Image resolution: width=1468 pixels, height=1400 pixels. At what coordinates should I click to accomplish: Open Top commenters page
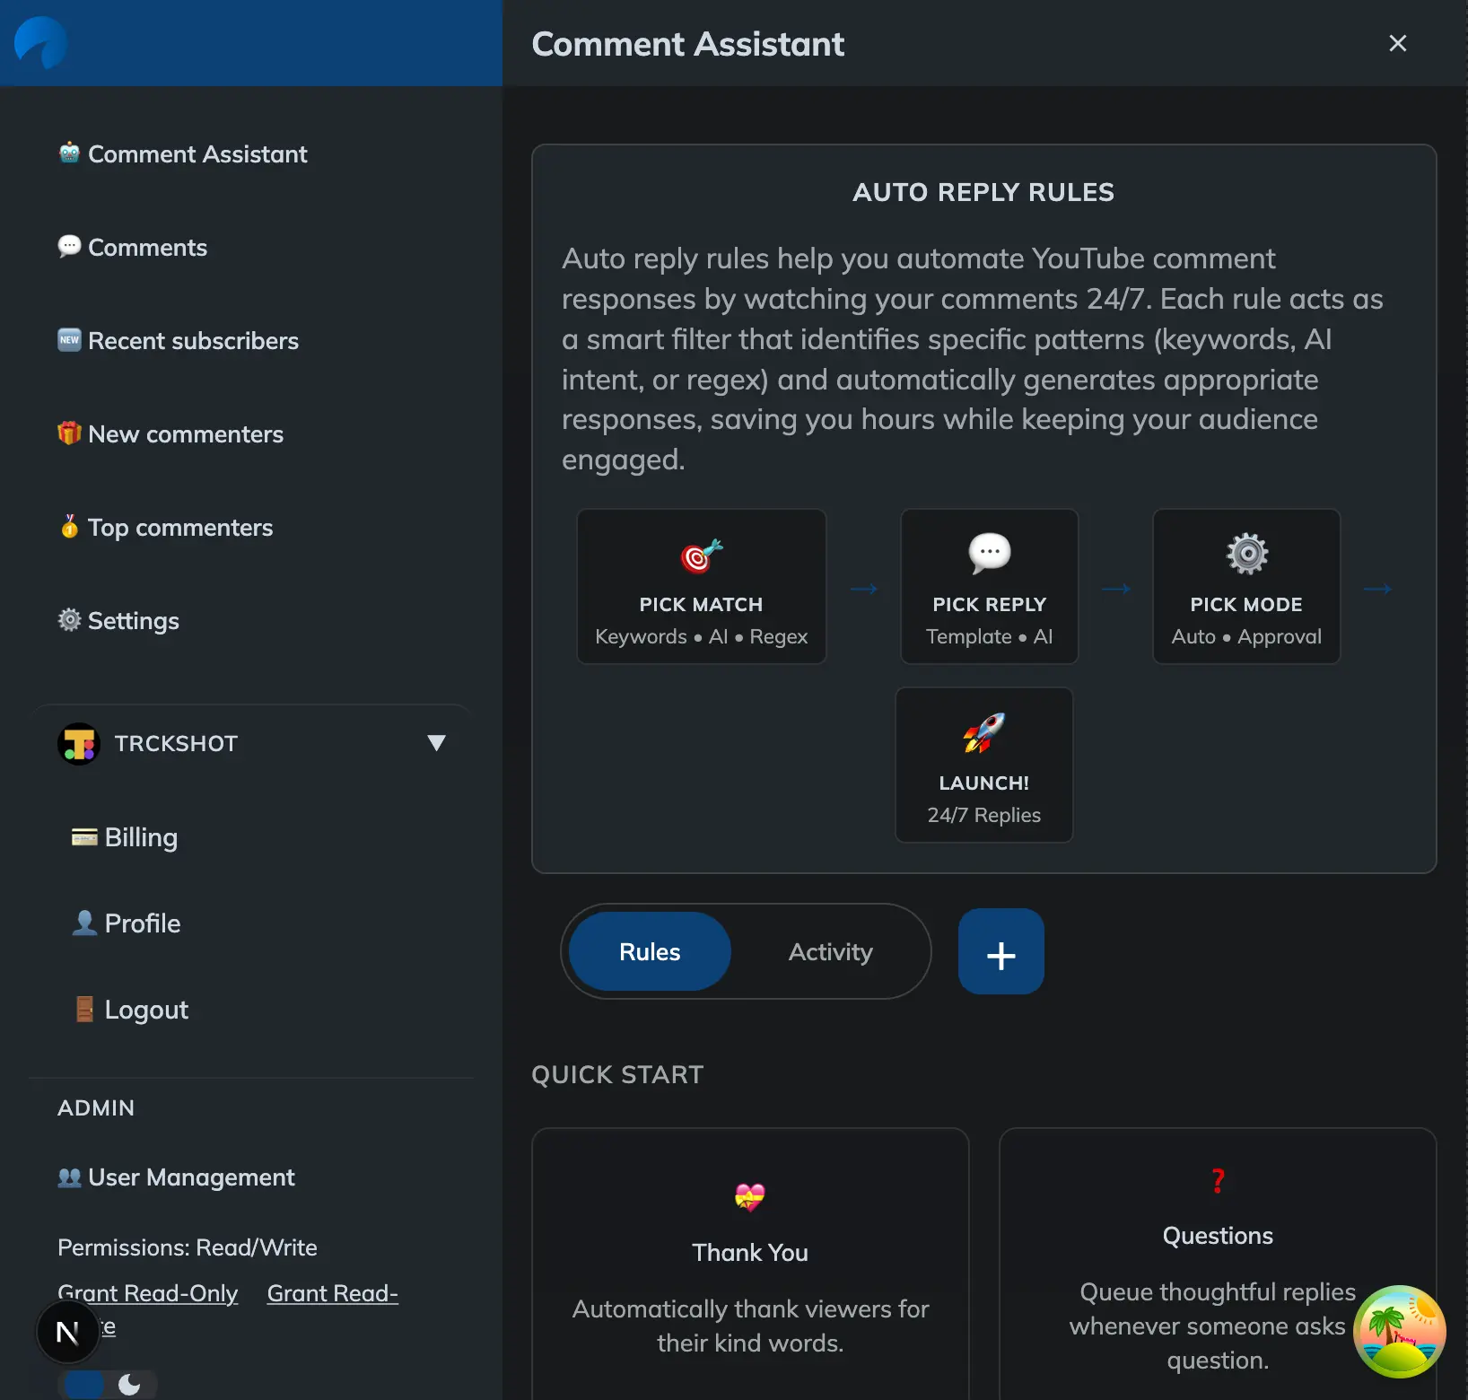(179, 528)
